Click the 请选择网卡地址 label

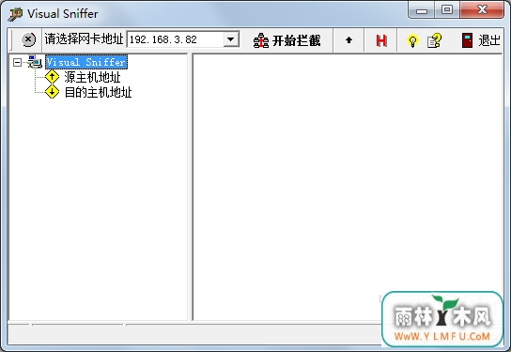click(85, 39)
